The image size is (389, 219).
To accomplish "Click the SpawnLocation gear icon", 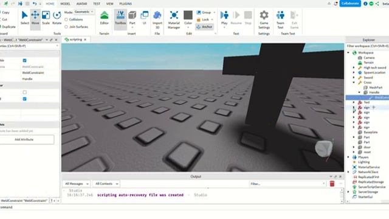I will [360, 72].
